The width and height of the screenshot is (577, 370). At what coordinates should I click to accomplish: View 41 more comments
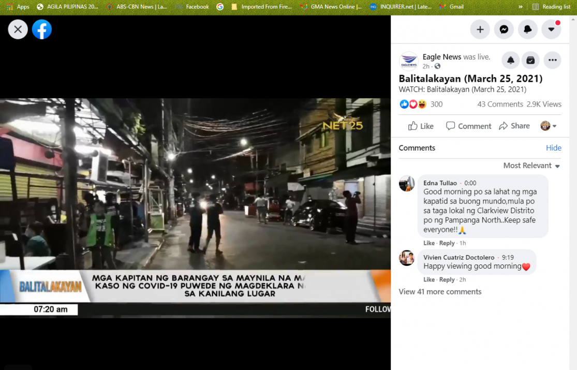(x=440, y=292)
